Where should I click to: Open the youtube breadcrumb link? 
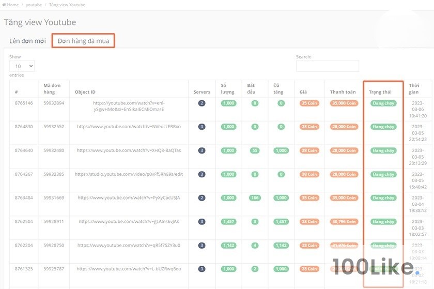[x=34, y=5]
